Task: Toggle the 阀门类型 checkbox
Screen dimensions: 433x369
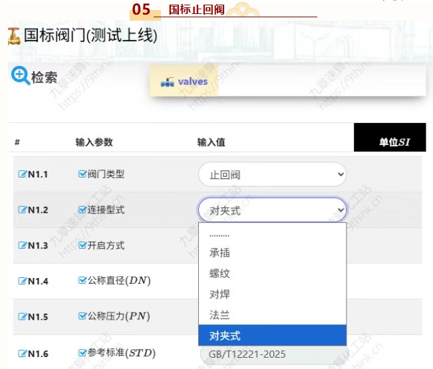Action: [x=82, y=174]
